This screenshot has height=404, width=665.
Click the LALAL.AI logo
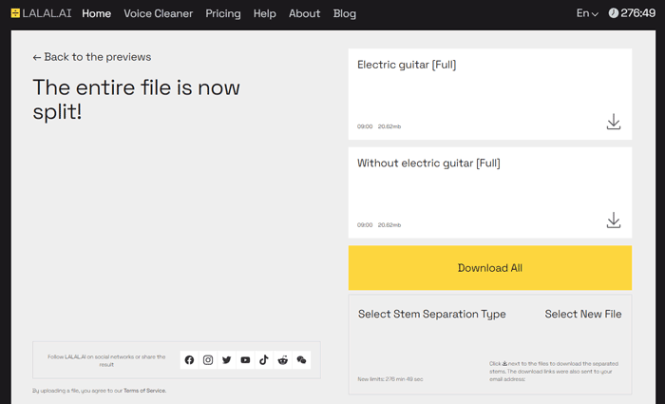coord(41,13)
